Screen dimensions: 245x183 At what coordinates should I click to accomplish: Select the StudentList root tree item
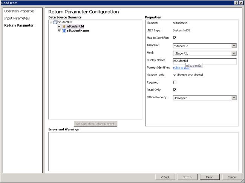click(x=65, y=22)
